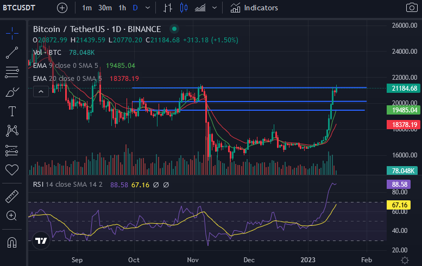Click the yellow 67.16 value in RSI legend
The image size is (422, 266).
(140, 185)
